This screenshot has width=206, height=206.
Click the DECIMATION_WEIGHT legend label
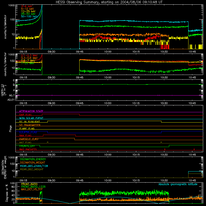point(33,163)
